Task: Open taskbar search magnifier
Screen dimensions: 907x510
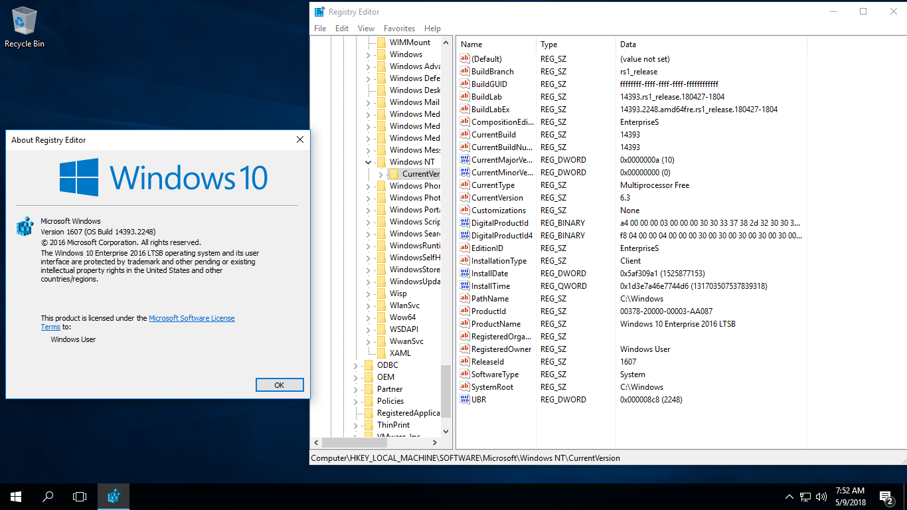Action: tap(48, 496)
